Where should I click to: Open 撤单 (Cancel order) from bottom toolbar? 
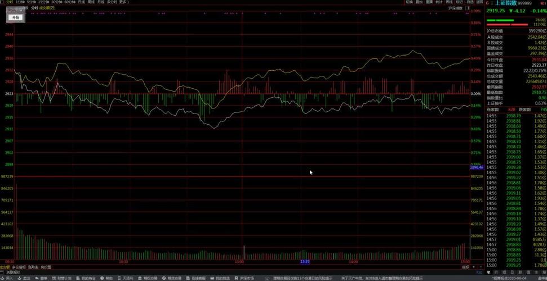pyautogui.click(x=41, y=278)
